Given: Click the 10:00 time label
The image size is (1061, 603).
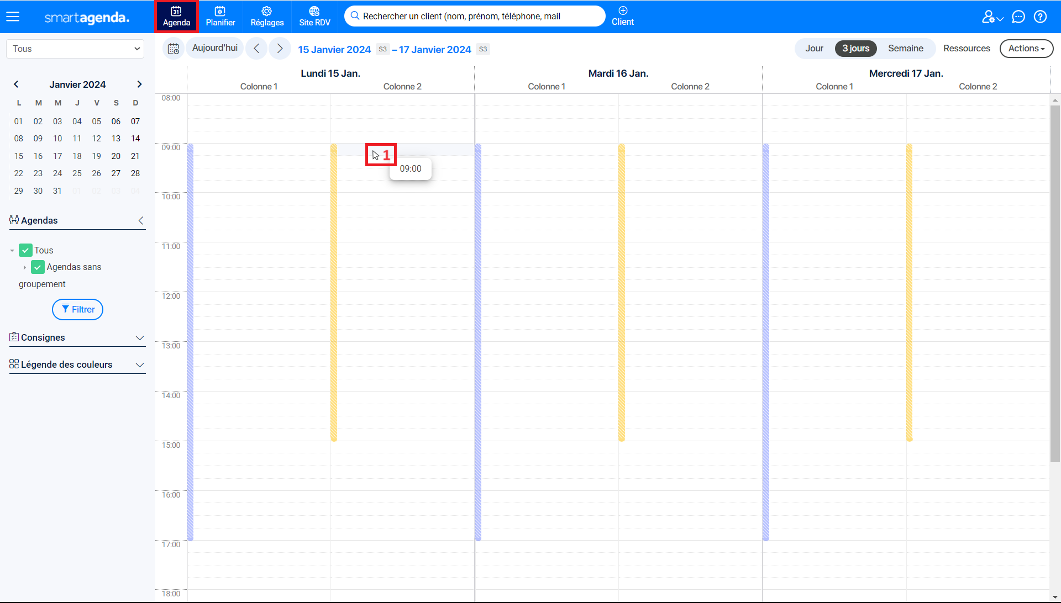Looking at the screenshot, I should click(171, 197).
